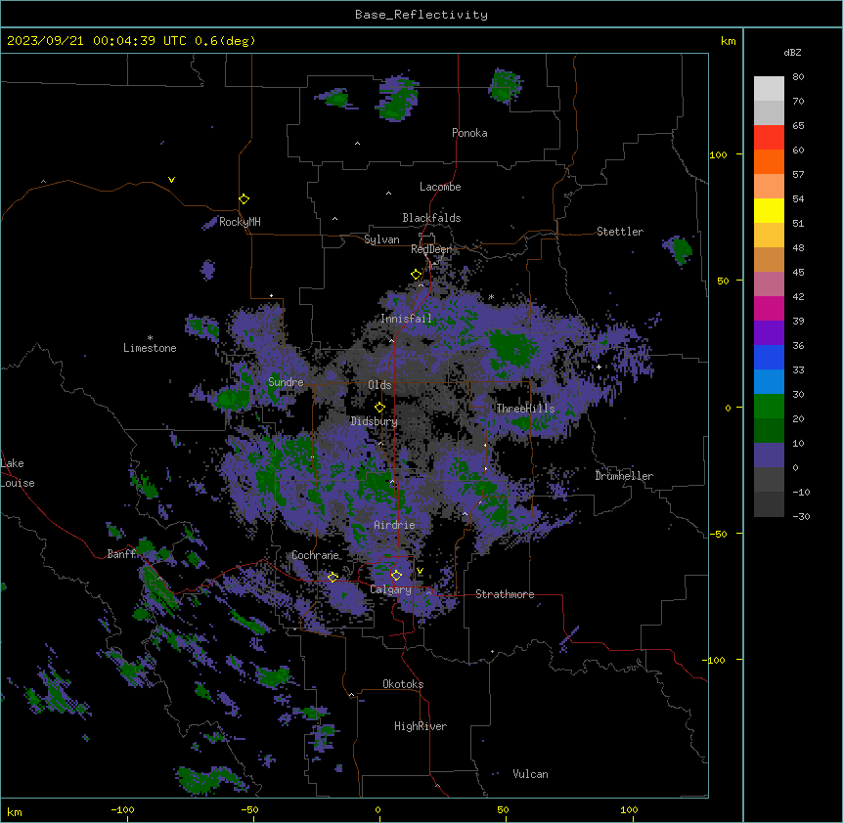
Task: Select the yellow diamond marker south of RedDeer
Action: (x=416, y=275)
